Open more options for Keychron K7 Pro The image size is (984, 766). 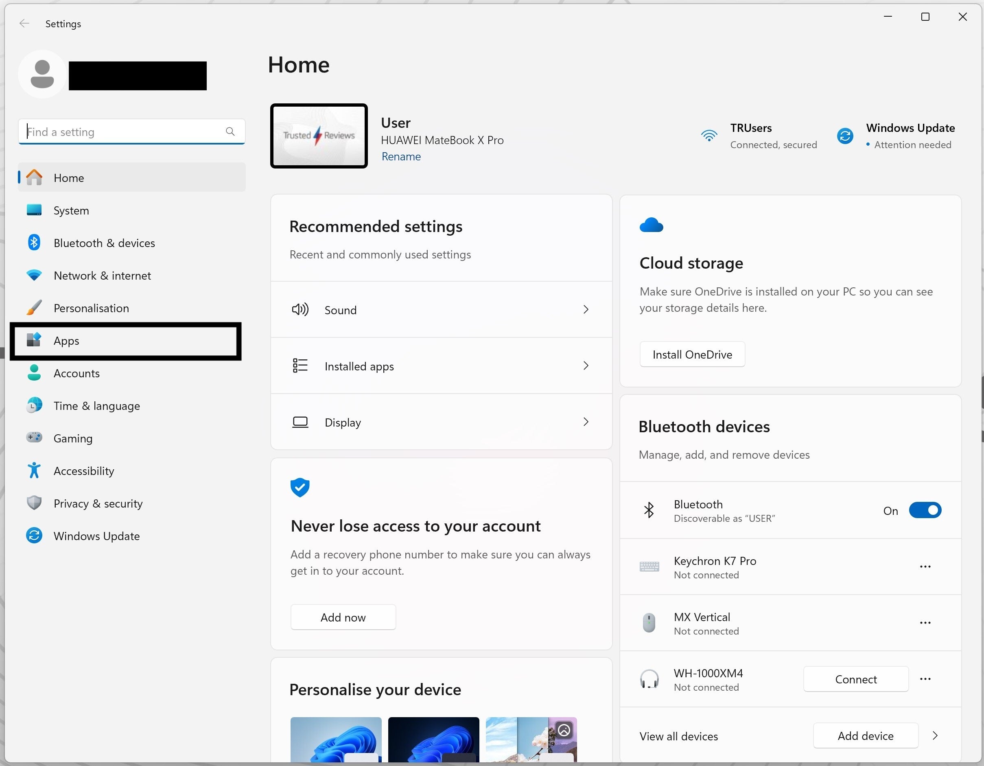(x=925, y=567)
